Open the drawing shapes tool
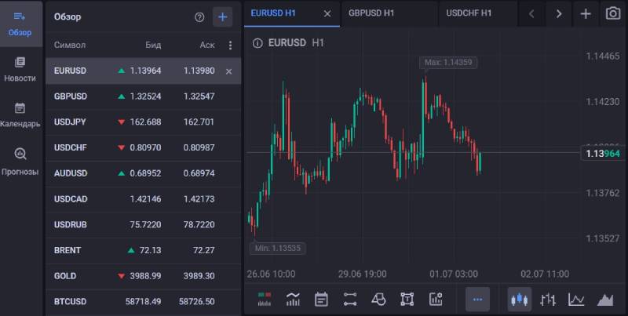The image size is (628, 316). pyautogui.click(x=378, y=300)
